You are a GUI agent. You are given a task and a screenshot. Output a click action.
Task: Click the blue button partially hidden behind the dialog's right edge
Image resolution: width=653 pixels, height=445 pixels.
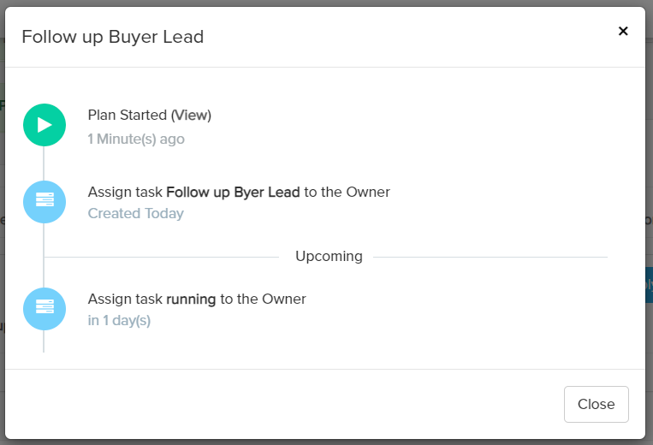click(x=649, y=285)
